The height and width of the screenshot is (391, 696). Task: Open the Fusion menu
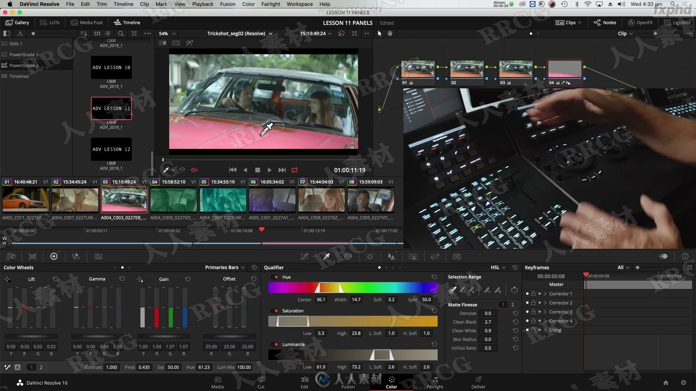pyautogui.click(x=228, y=4)
